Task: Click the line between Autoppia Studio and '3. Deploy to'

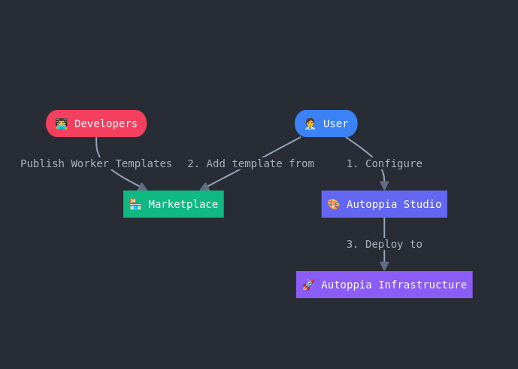Action: (x=384, y=227)
